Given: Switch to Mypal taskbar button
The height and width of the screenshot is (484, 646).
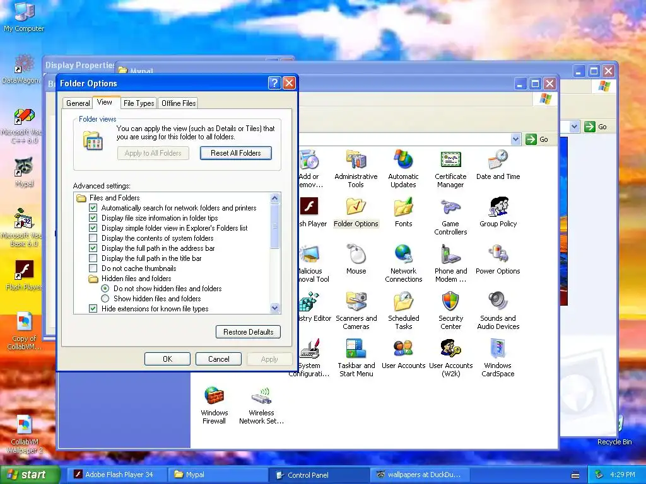Looking at the screenshot, I should pyautogui.click(x=218, y=475).
